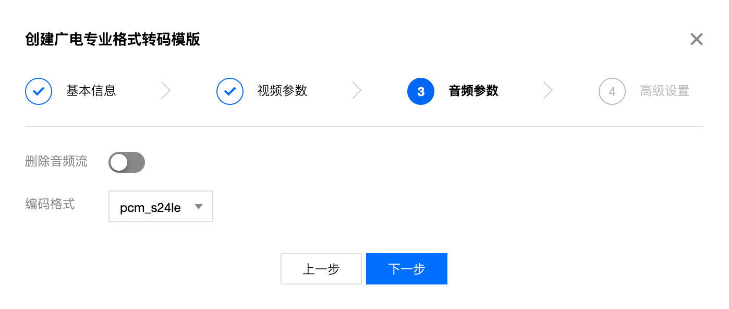Click the dialog title 创建广电专业格式转码模版
This screenshot has width=729, height=309.
click(x=113, y=39)
